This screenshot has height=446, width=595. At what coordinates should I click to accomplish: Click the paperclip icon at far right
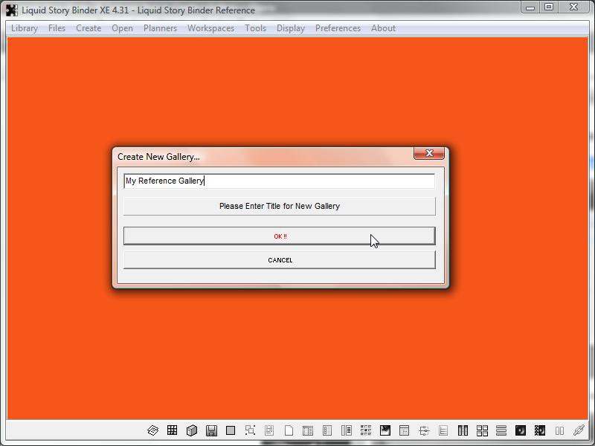click(x=579, y=430)
